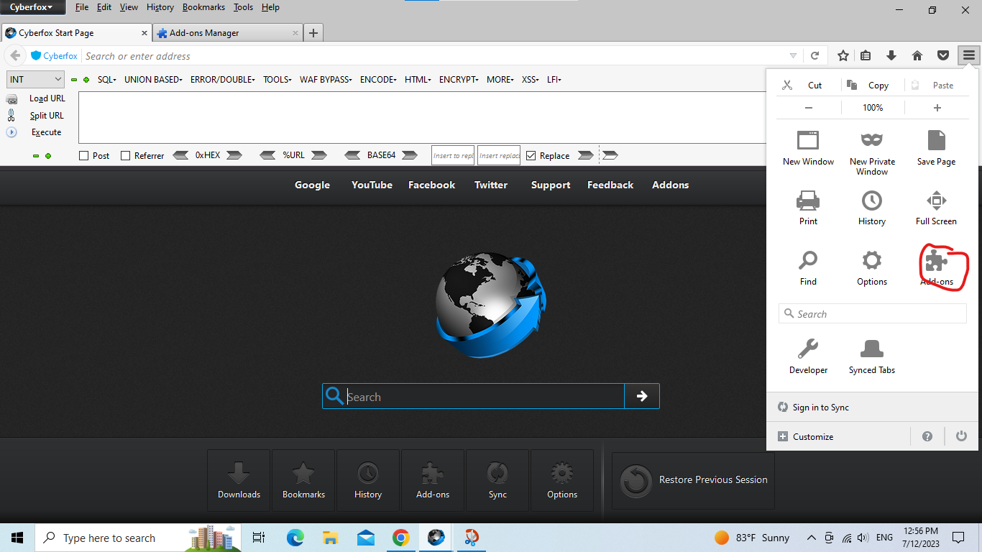Open New Window from the panel menu

[808, 148]
